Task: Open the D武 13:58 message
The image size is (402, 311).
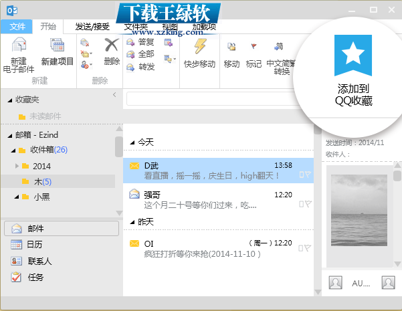Action: coord(218,171)
